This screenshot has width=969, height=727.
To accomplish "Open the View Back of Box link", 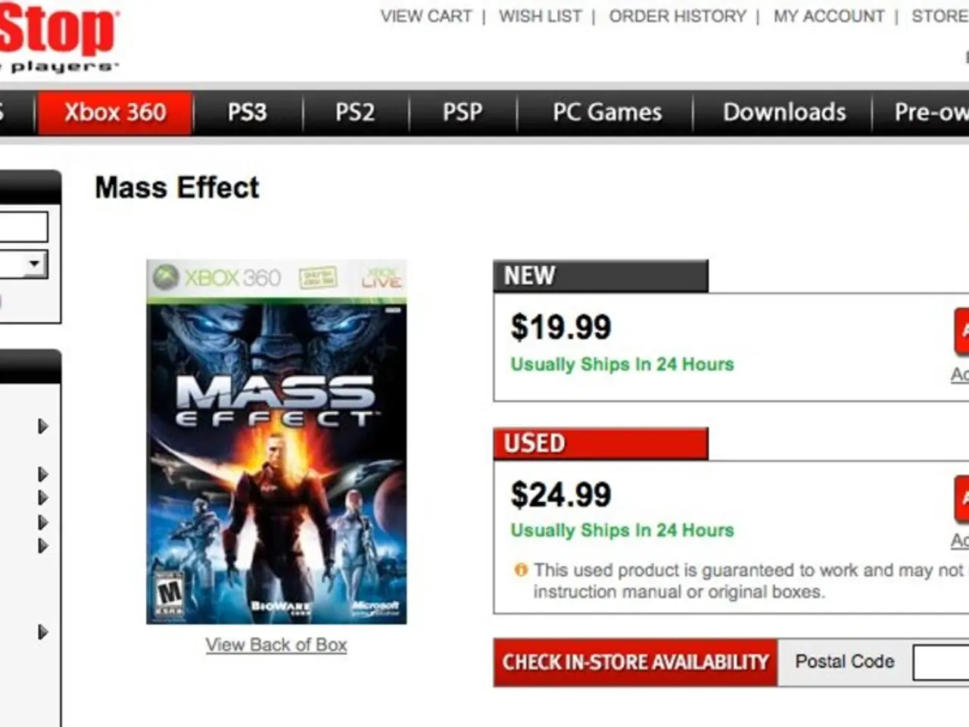I will [276, 644].
